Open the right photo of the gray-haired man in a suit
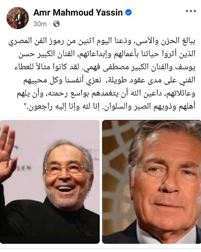This screenshot has width=201, height=252. 151,182
